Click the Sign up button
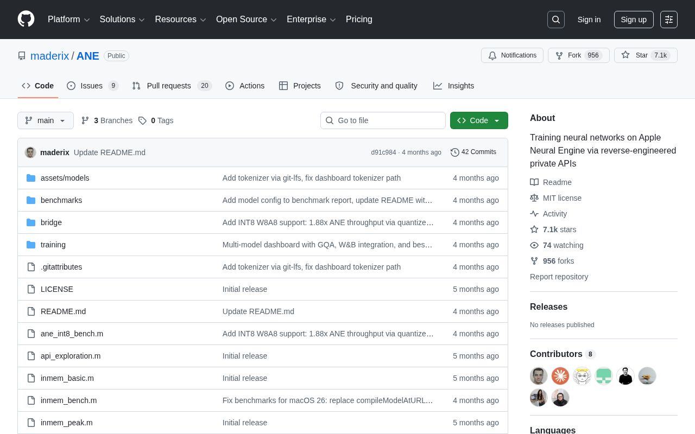 point(634,20)
